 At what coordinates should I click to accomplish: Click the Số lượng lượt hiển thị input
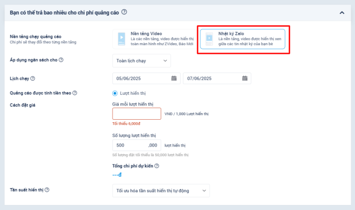[137, 145]
